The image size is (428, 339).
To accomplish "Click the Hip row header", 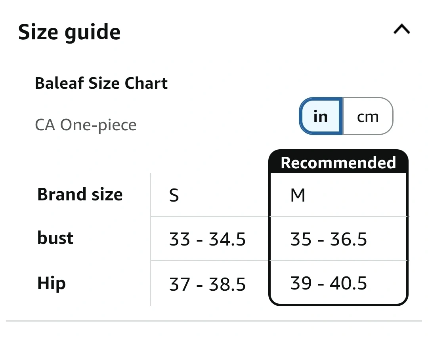I will tap(51, 283).
